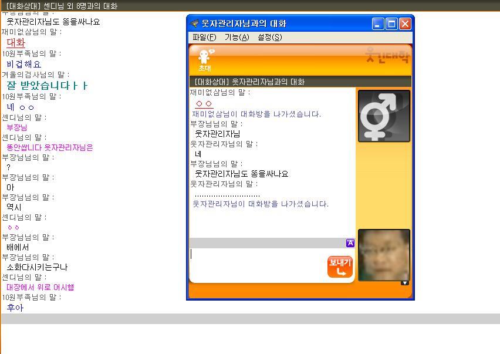Click the messenger logo in chat header
Image resolution: width=500 pixels, height=354 pixels.
click(387, 56)
